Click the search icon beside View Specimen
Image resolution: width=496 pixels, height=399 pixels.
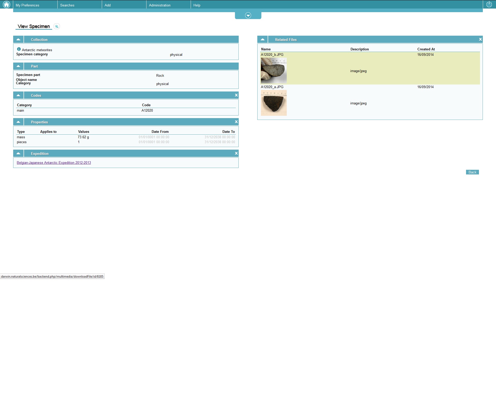click(57, 26)
